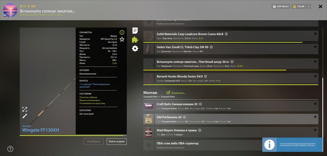Show info for Mad Mayers Клюква и травы
327x156 pixels.
point(200,130)
